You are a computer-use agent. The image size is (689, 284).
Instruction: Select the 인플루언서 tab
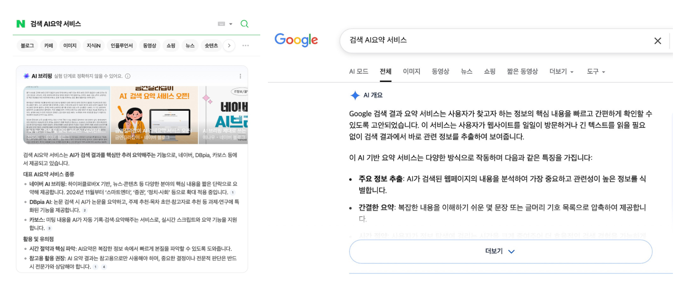[122, 46]
